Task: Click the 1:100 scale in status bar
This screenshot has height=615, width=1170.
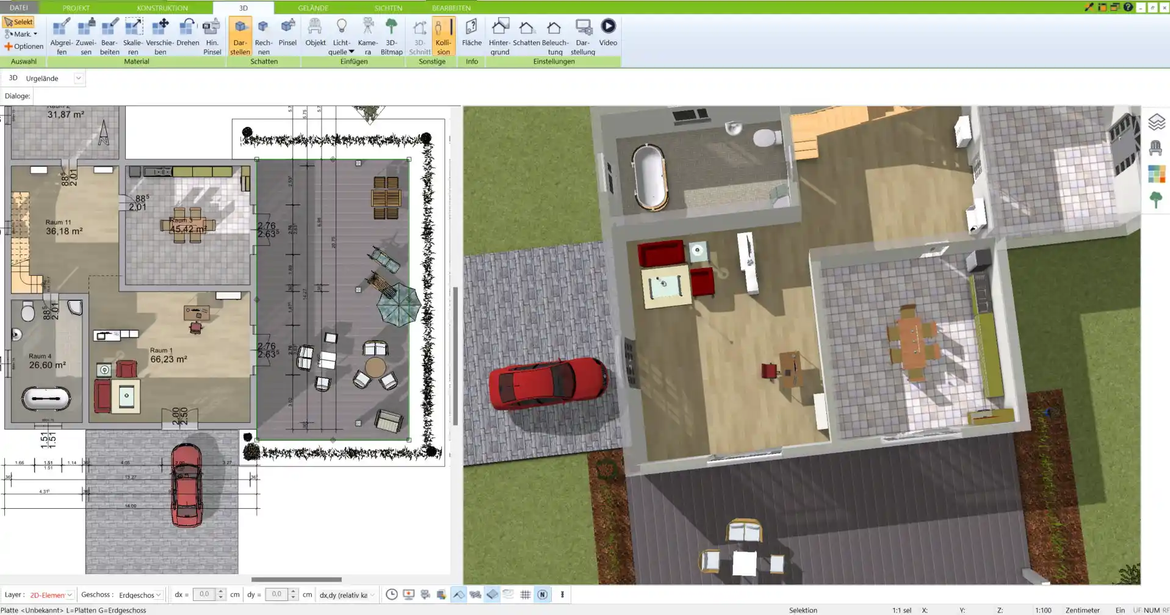Action: pos(1043,610)
